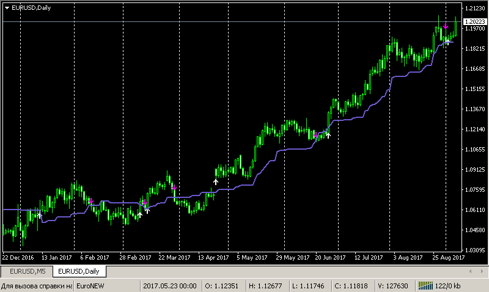Click the 22 Dec 2016 date label
489x292 pixels.
pyautogui.click(x=18, y=258)
